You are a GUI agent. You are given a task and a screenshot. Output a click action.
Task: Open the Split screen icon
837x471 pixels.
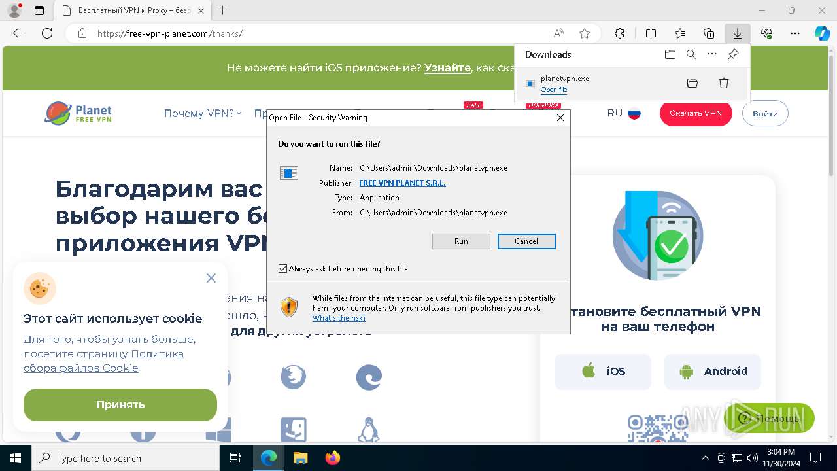click(651, 33)
